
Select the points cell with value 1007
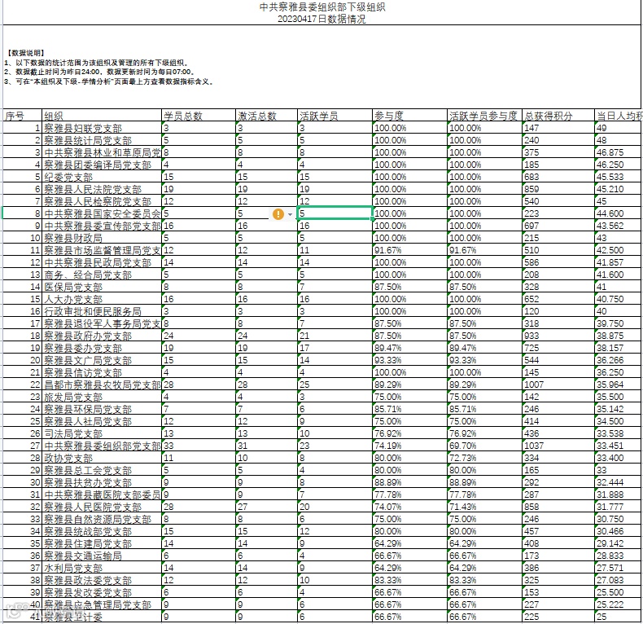tap(558, 385)
